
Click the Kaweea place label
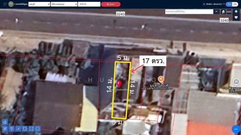pyautogui.click(x=235, y=88)
